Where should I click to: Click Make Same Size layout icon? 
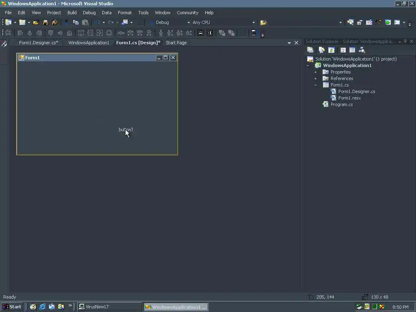click(100, 33)
